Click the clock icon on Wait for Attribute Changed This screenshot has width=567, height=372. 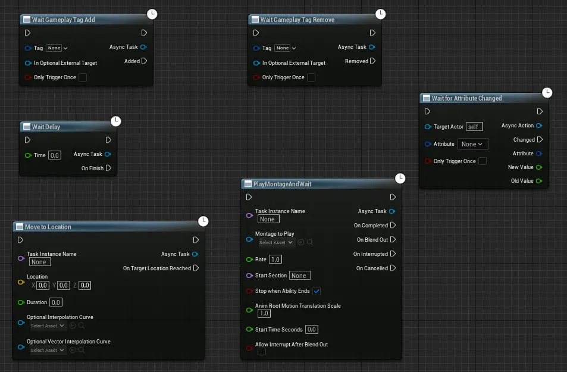(x=547, y=92)
